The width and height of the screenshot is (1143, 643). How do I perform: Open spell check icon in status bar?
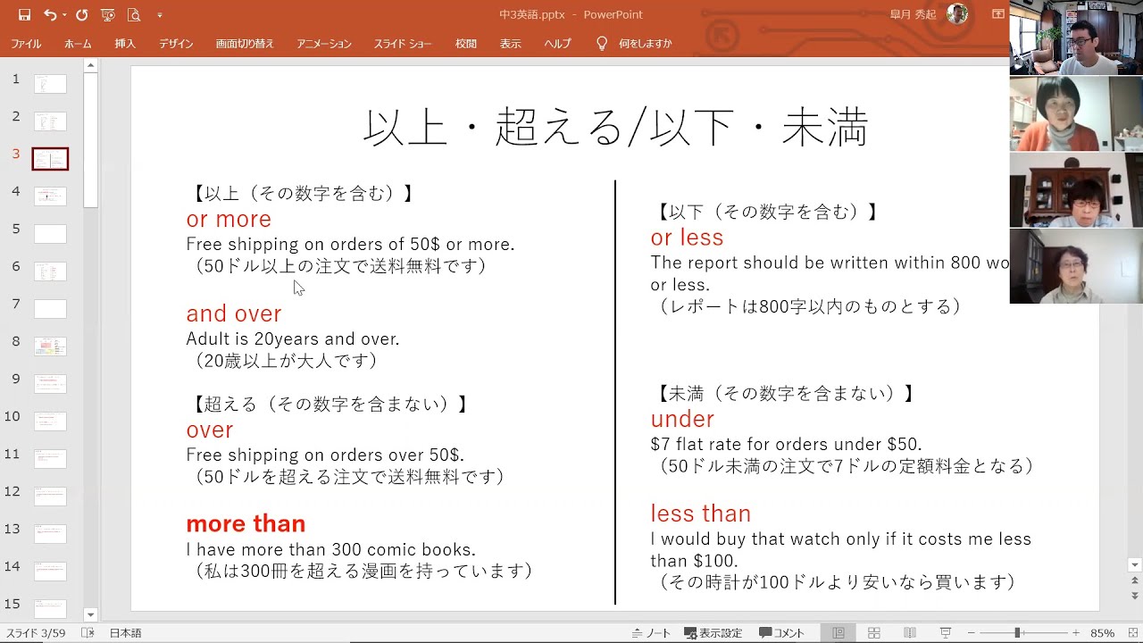pyautogui.click(x=88, y=633)
